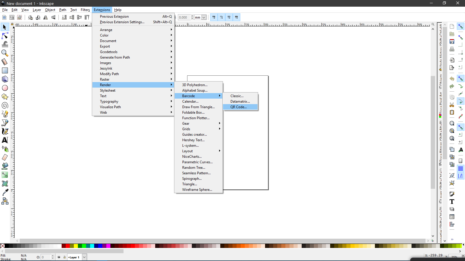Click the opacity O value field
Screen dimensions: 465x261
click(46, 257)
